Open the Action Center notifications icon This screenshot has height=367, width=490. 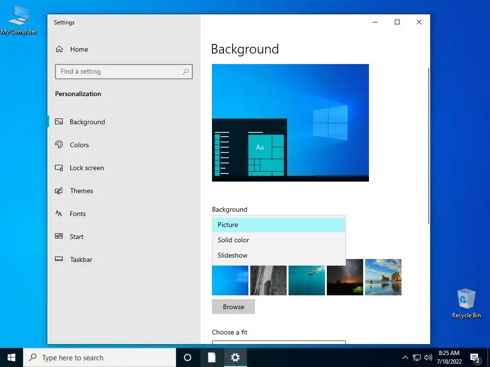[x=475, y=358]
